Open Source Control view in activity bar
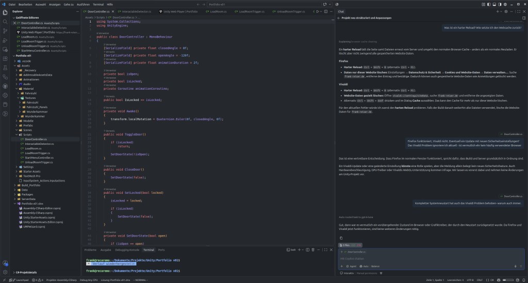The image size is (528, 283). 5,30
